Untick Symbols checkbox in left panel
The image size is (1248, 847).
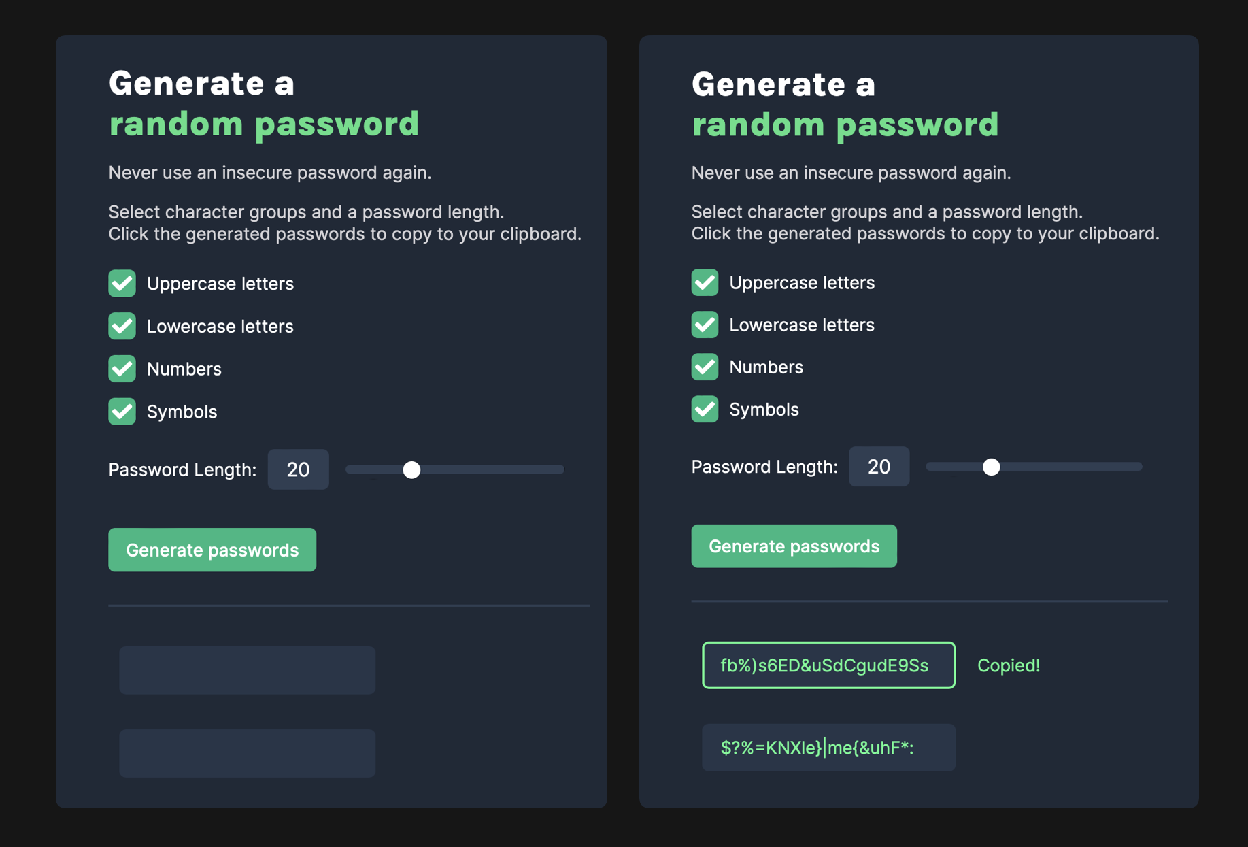tap(122, 412)
